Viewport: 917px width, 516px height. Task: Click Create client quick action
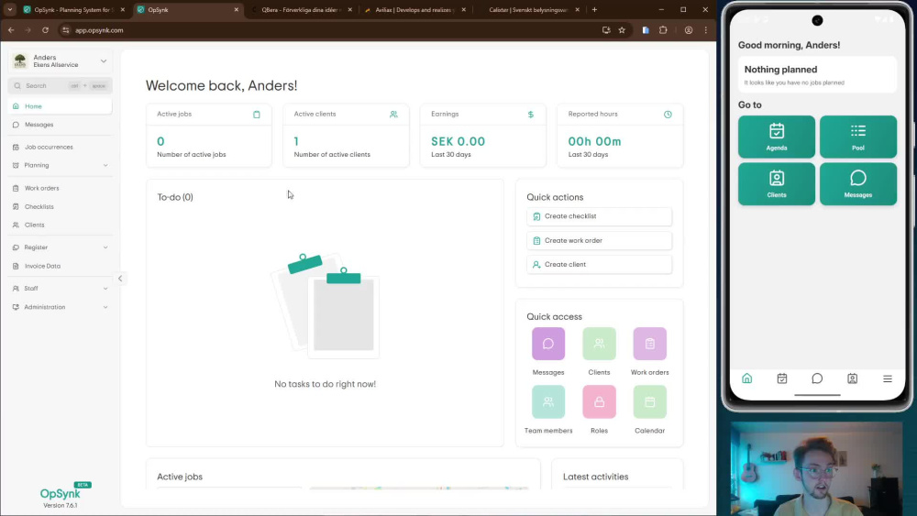(x=599, y=265)
